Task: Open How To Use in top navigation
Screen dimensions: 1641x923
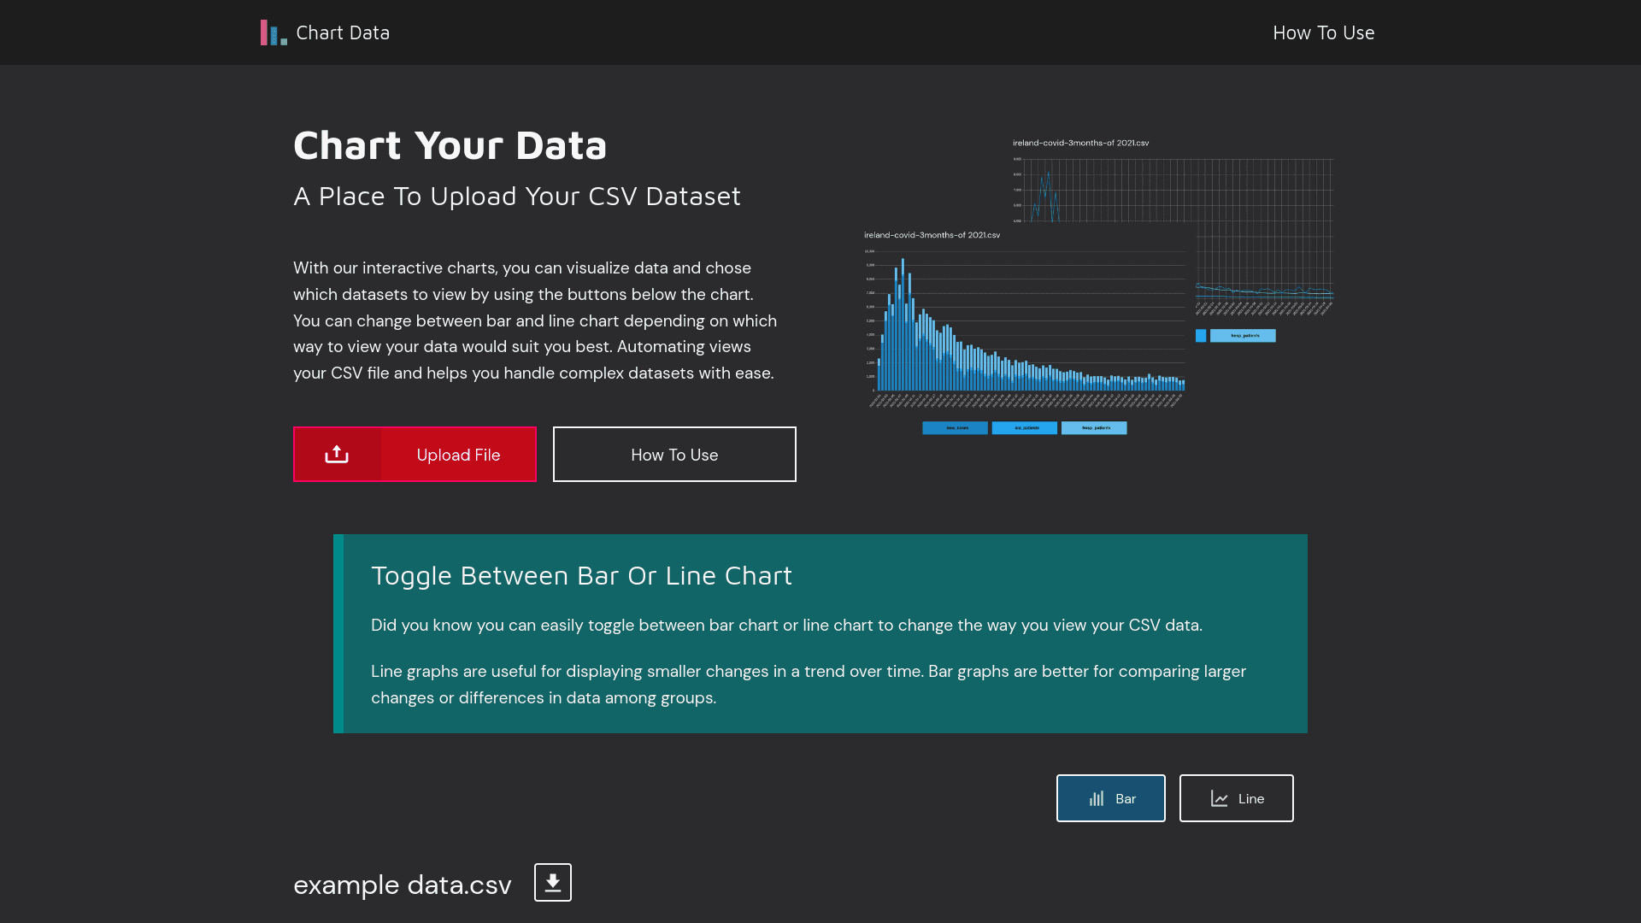Action: tap(1323, 32)
